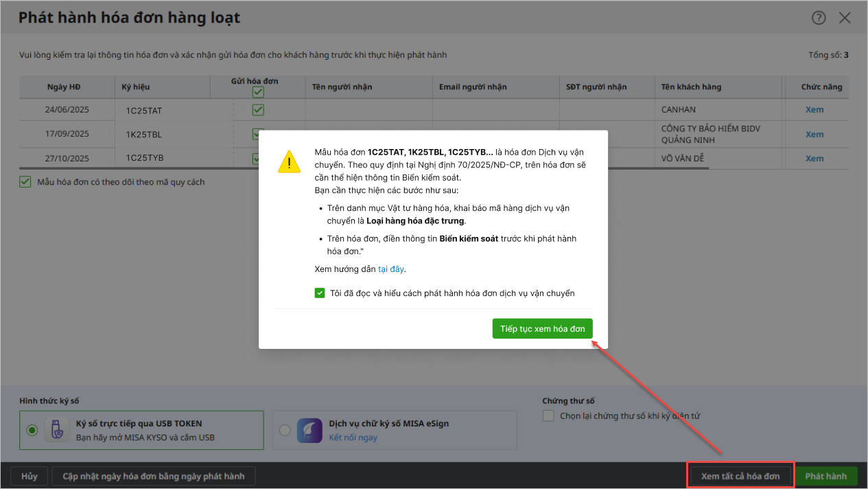The image size is (868, 489).
Task: Select MISA eSign radio button
Action: [285, 431]
